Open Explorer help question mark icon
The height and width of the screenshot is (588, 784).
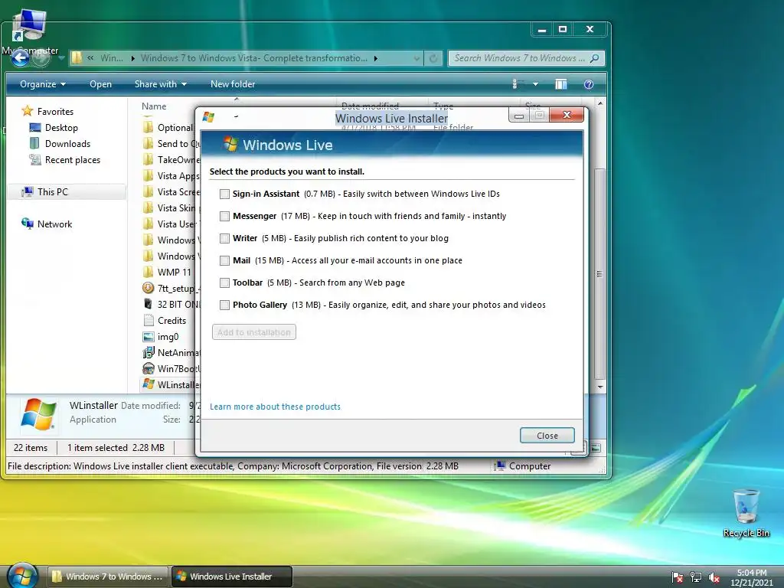click(589, 84)
